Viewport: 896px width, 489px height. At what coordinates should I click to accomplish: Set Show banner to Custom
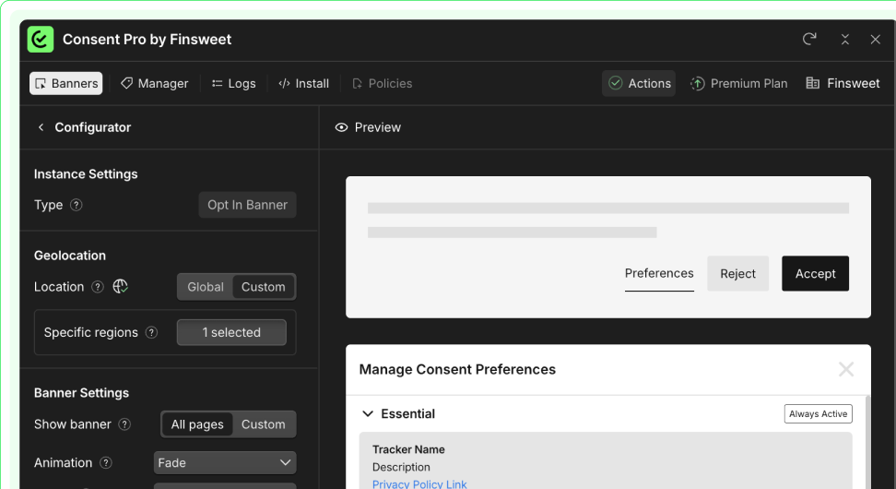tap(263, 424)
